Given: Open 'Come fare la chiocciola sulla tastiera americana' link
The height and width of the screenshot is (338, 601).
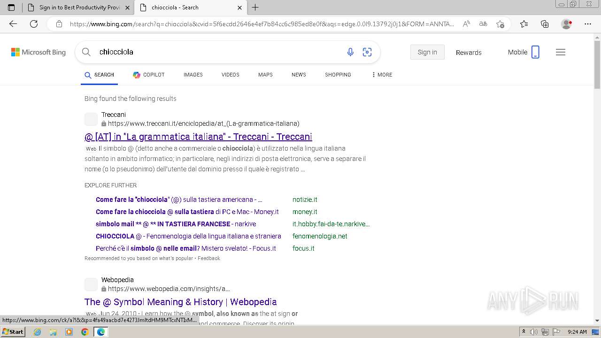Looking at the screenshot, I should click(x=179, y=200).
